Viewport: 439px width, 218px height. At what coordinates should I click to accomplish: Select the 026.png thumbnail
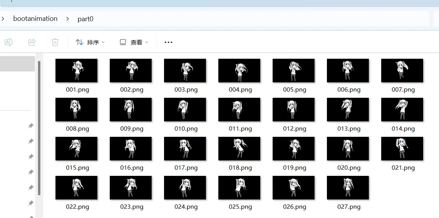point(294,187)
